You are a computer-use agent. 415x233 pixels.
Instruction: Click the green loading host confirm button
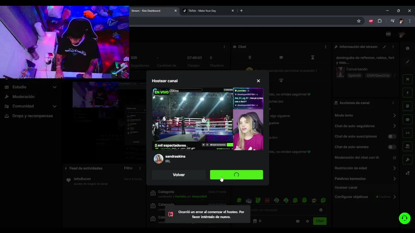(236, 175)
